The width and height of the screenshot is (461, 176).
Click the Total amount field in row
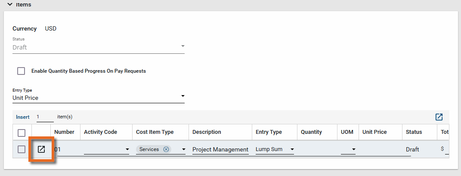447,150
